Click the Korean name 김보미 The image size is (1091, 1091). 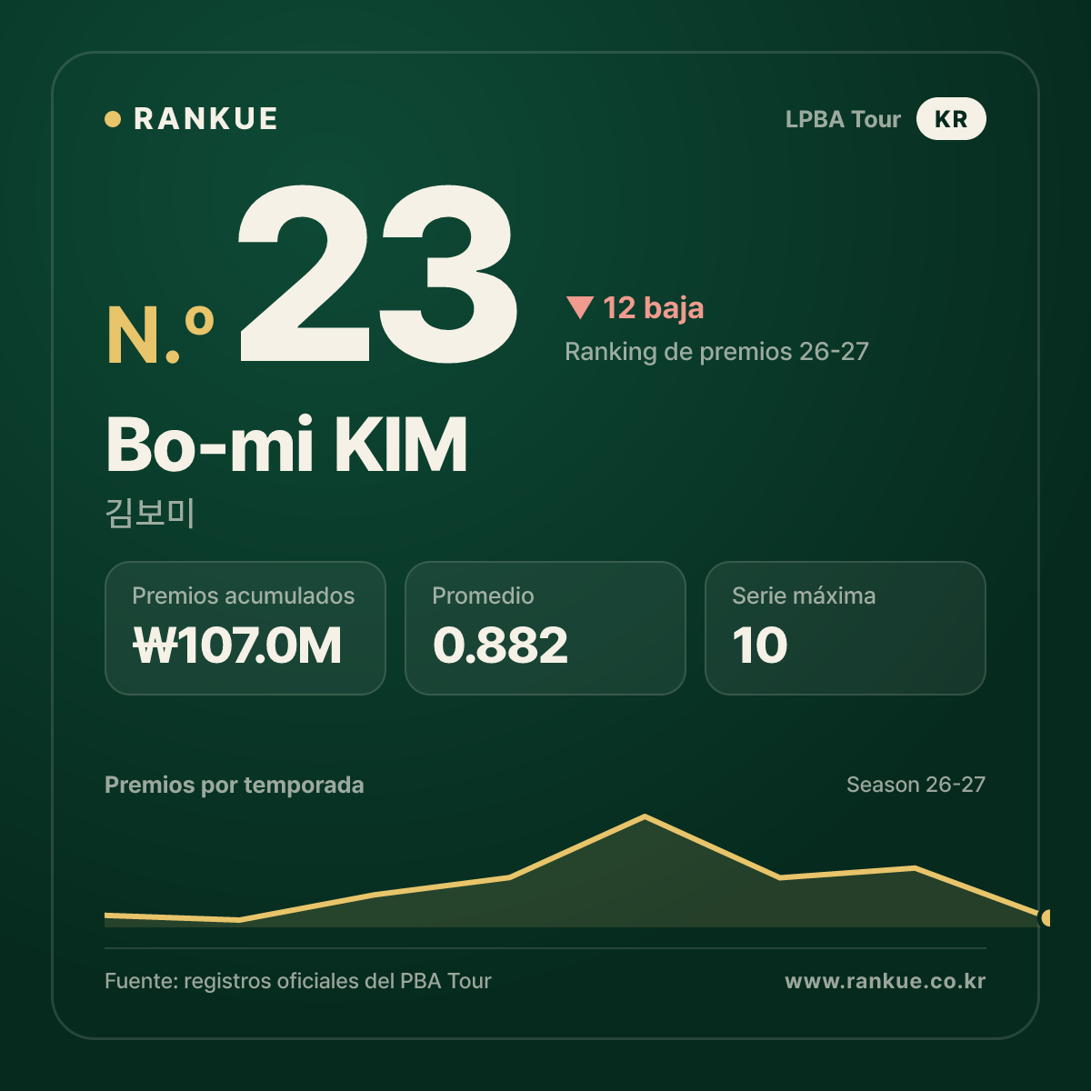150,513
